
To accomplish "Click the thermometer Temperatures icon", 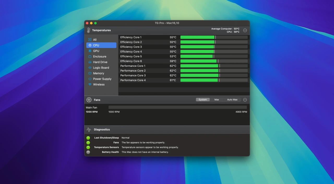I will [x=89, y=30].
